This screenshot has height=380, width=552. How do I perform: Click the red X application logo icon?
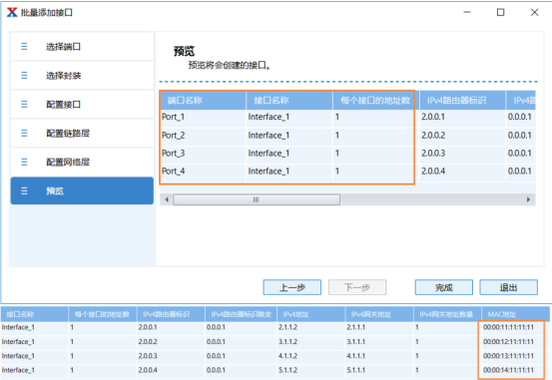(x=12, y=12)
